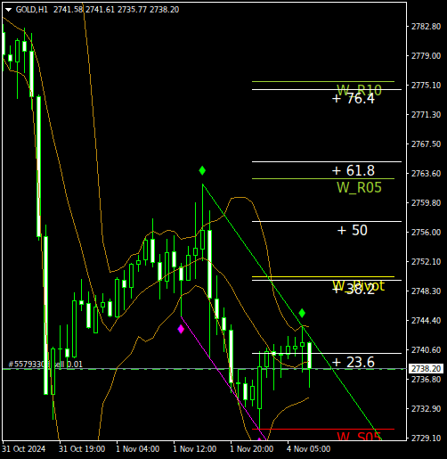Select the magenta diamond marker below the candles

pyautogui.click(x=181, y=329)
